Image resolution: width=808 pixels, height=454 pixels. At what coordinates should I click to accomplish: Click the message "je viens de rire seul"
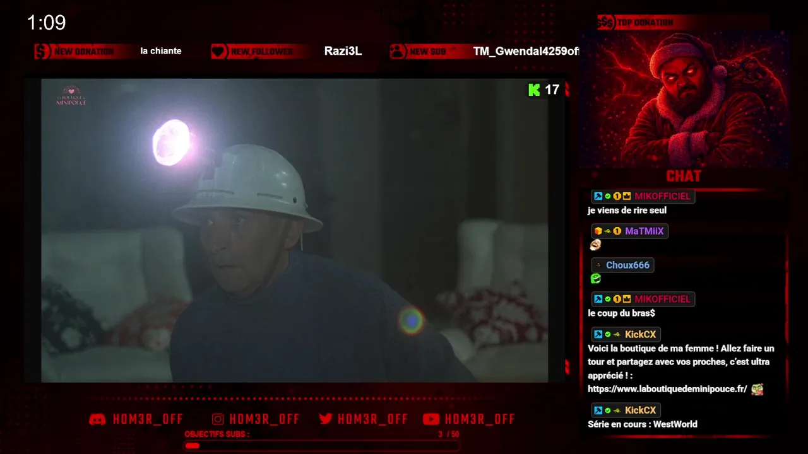pos(627,211)
